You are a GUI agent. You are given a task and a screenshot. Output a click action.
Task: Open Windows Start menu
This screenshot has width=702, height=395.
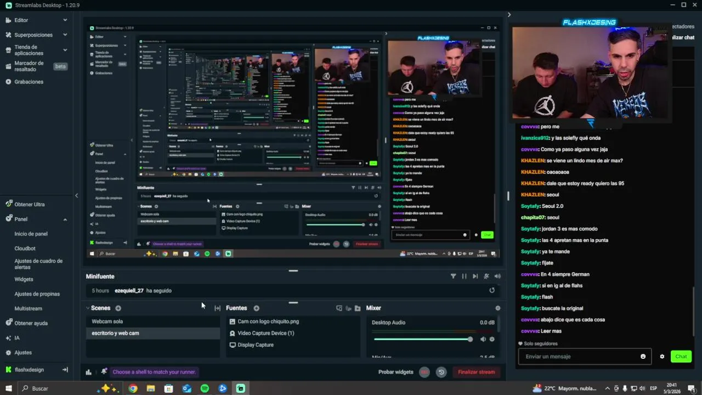pos(9,388)
